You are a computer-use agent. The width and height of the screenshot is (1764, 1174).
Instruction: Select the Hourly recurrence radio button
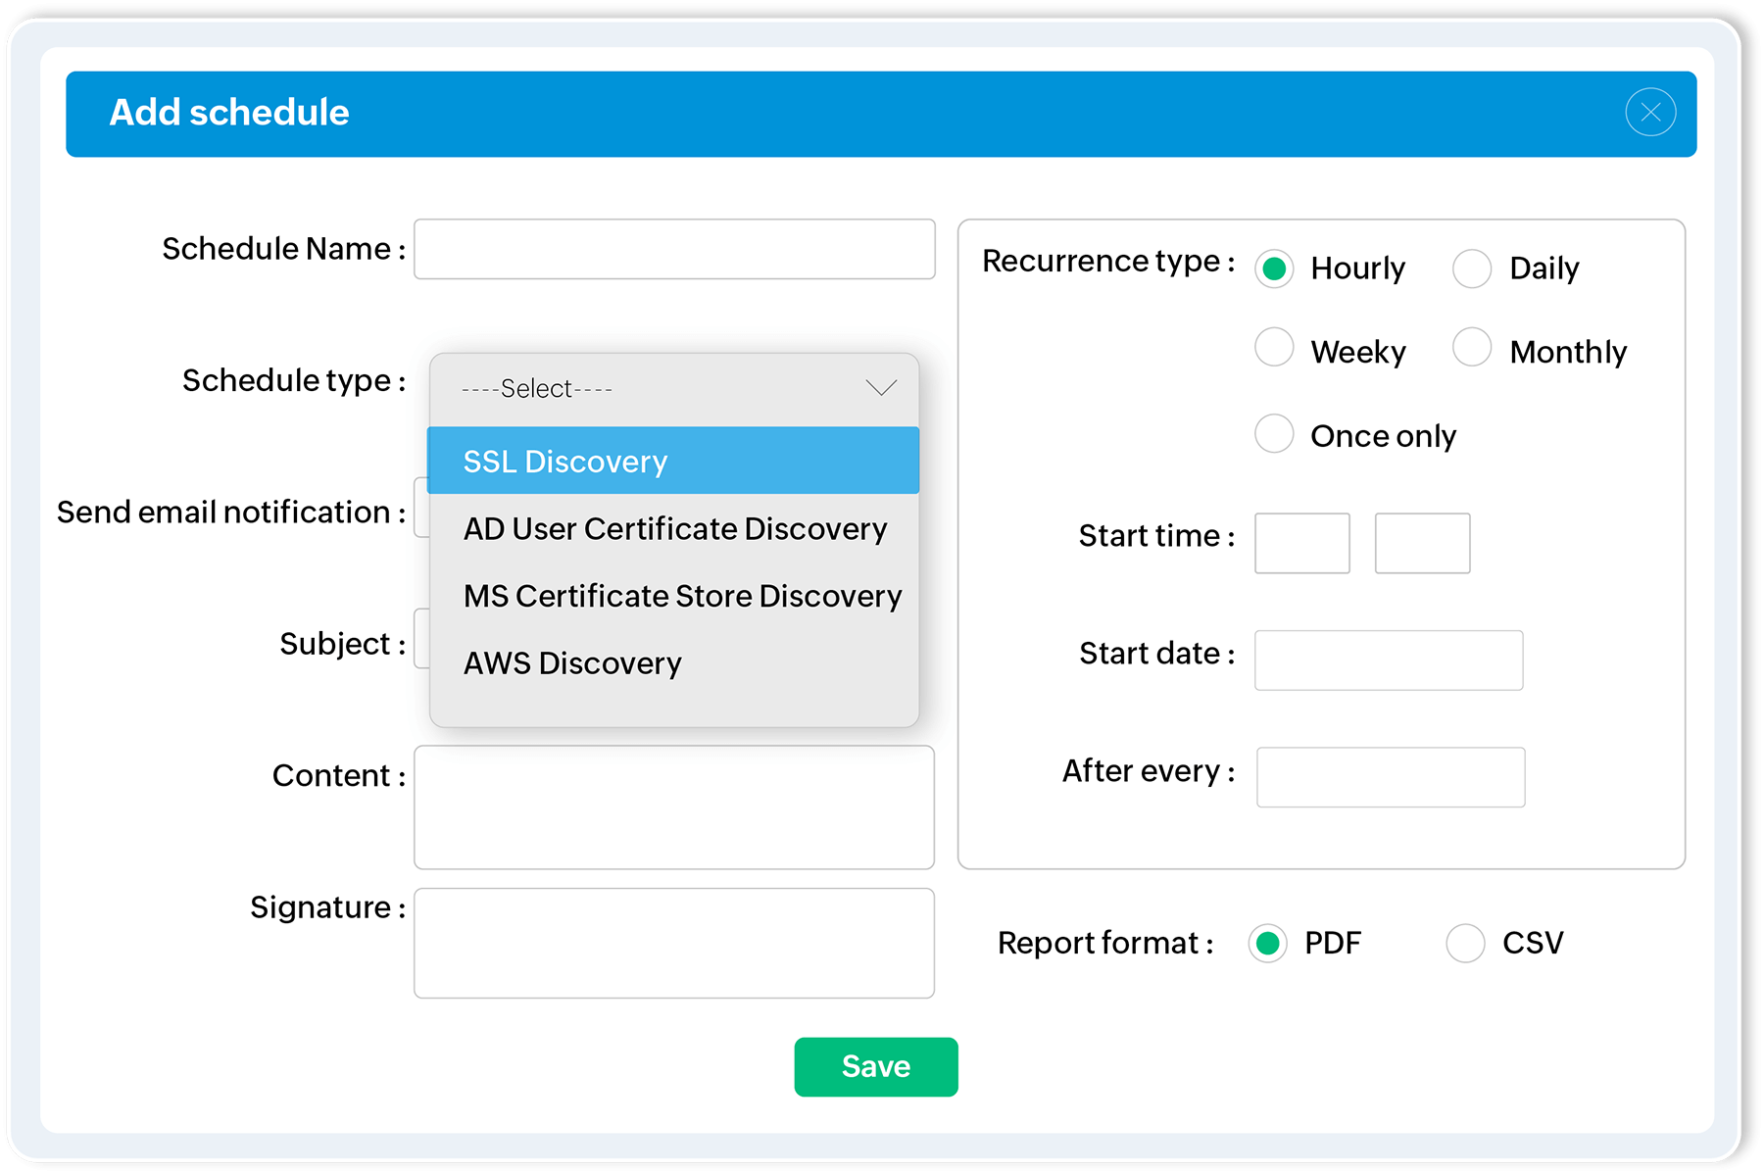point(1274,269)
